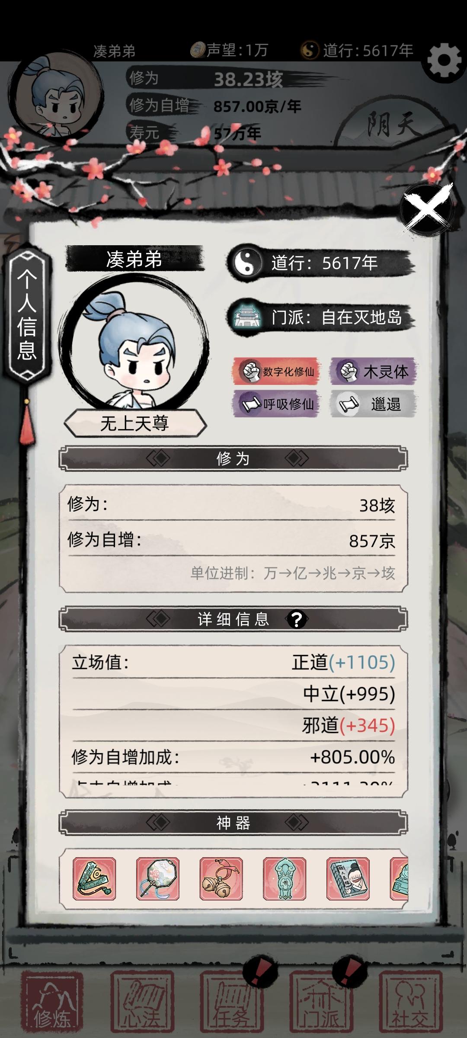The height and width of the screenshot is (1038, 467).
Task: Open the 任务 tab at bottom
Action: [x=231, y=1001]
